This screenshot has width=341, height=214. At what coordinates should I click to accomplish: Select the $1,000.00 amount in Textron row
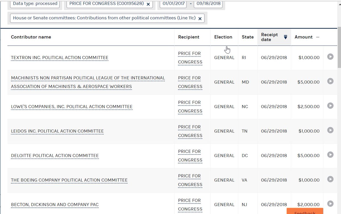coord(309,57)
